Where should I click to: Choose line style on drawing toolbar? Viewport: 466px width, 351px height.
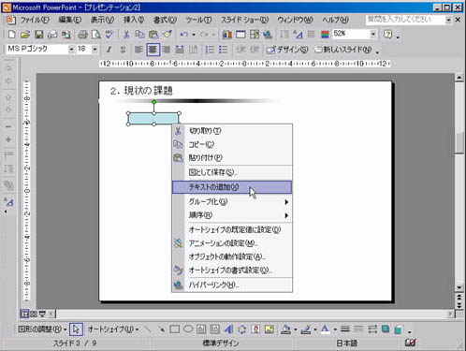[345, 329]
